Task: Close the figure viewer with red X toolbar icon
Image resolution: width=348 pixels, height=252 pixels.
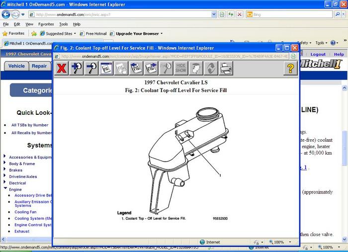Action: pyautogui.click(x=62, y=68)
